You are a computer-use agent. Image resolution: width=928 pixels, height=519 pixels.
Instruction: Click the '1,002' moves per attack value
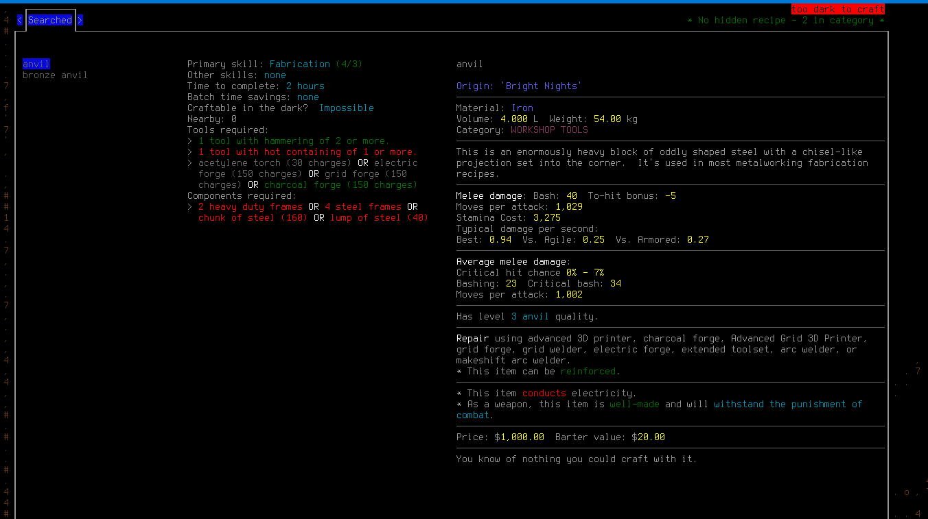point(569,295)
